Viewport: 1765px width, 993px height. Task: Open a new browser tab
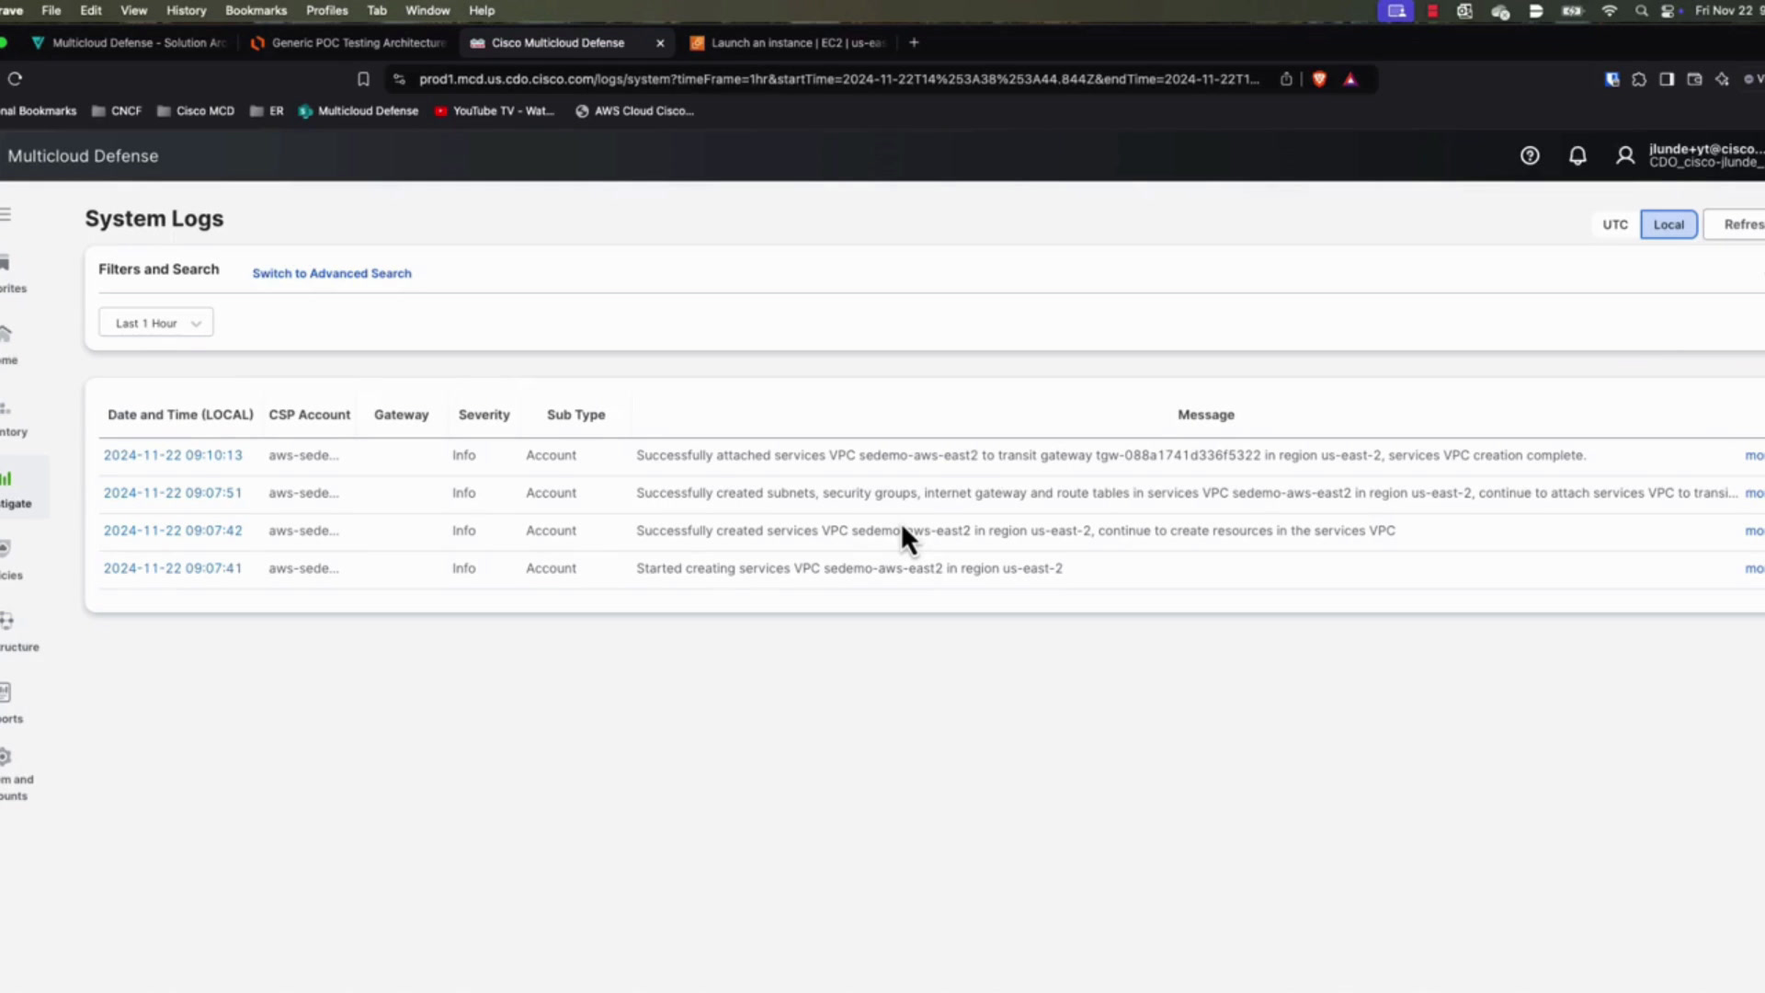coord(914,42)
